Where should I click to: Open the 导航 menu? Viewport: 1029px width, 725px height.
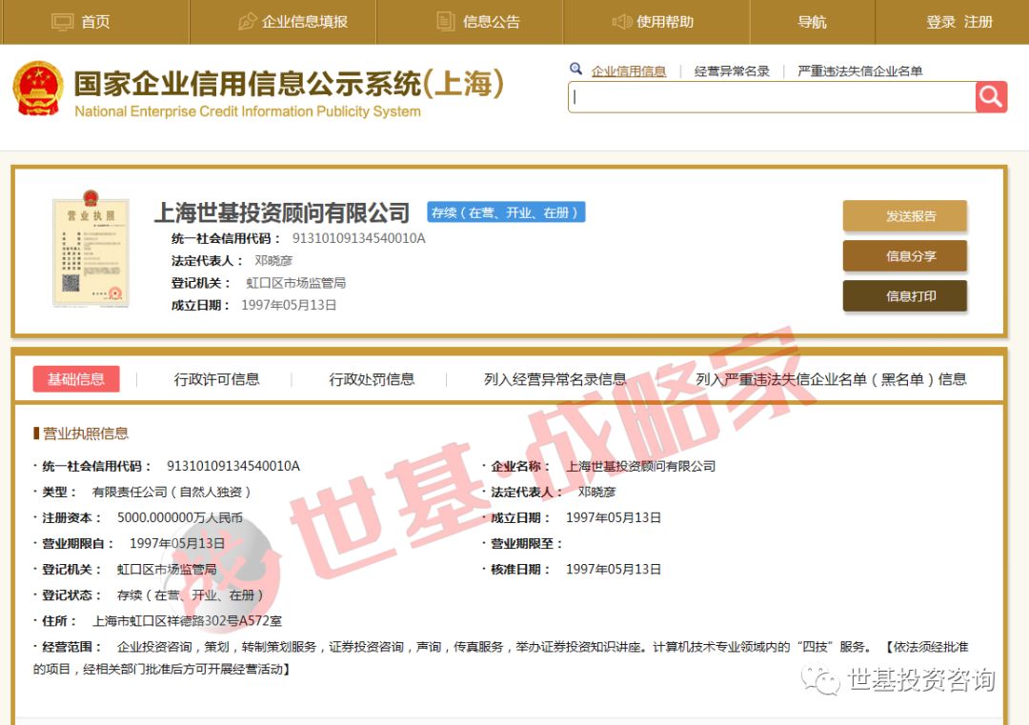point(812,22)
